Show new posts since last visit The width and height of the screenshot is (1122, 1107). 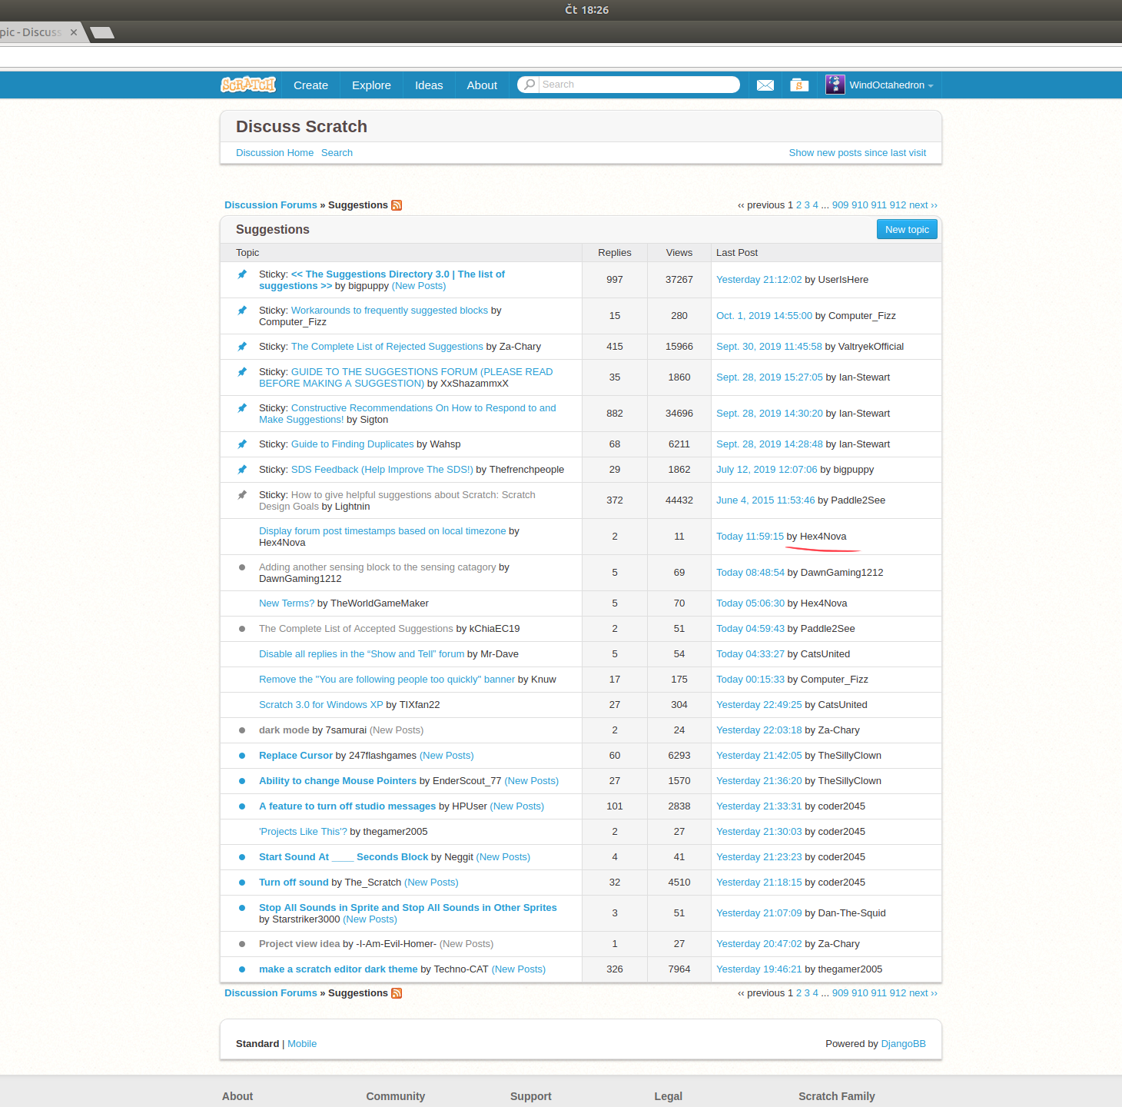[857, 153]
